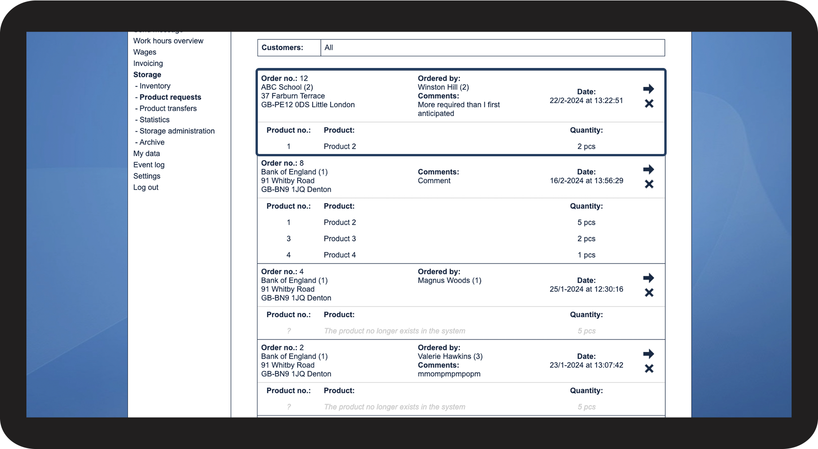Select Product requests submenu item

click(170, 97)
